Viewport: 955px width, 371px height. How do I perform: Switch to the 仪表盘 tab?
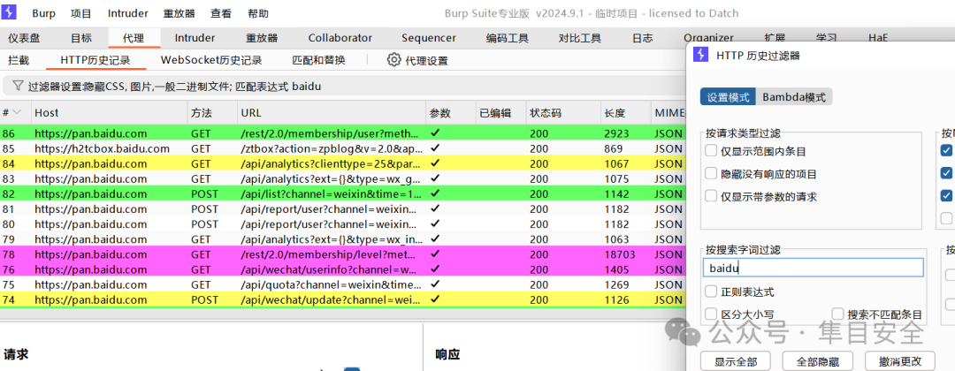pos(25,38)
